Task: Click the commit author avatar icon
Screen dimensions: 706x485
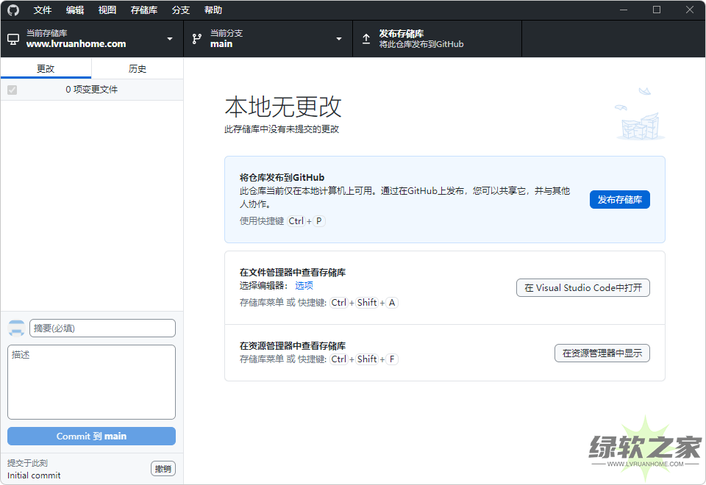Action: pos(16,328)
